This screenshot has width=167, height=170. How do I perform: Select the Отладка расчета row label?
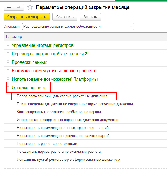[x=28, y=88]
